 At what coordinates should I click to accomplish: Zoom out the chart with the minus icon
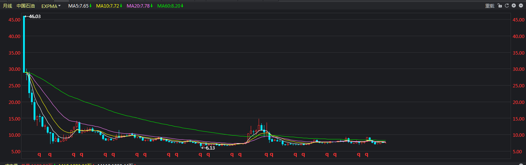point(521,6)
